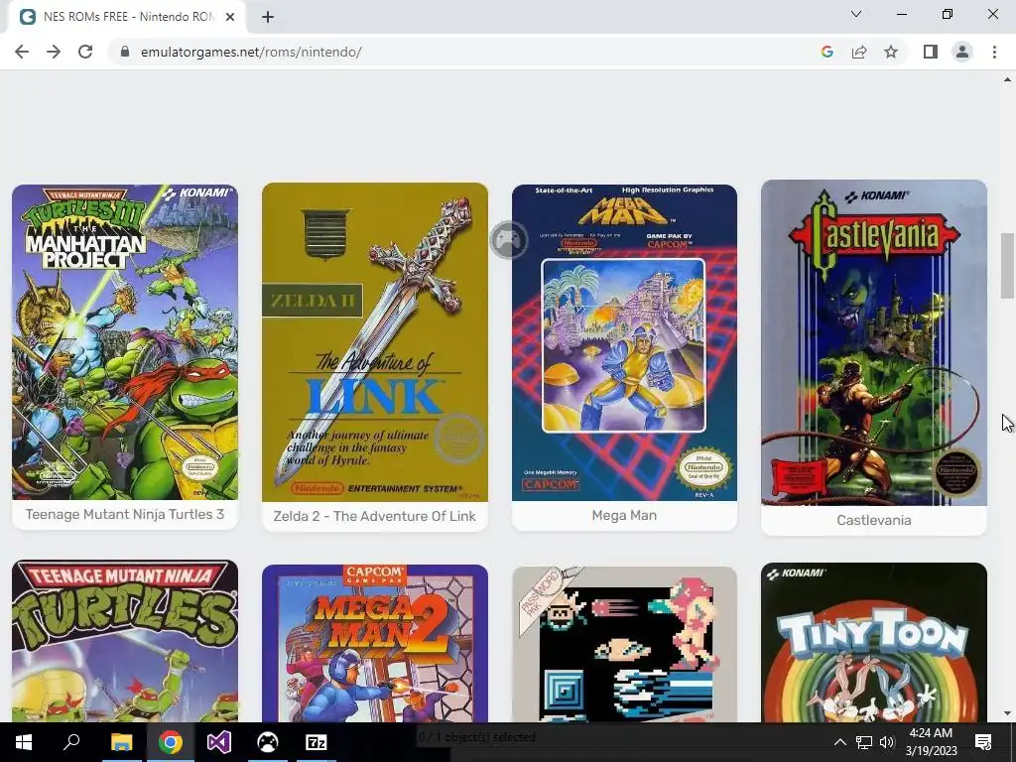Open the game controller app in taskbar
Screen dimensions: 1016x762
coord(268,742)
